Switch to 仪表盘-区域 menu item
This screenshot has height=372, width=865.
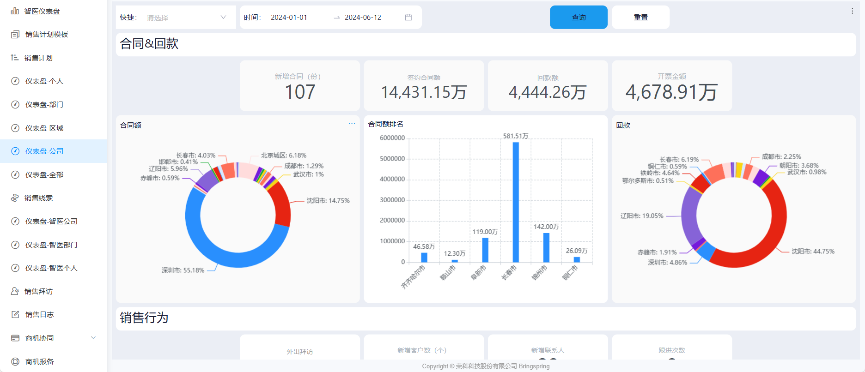(44, 128)
